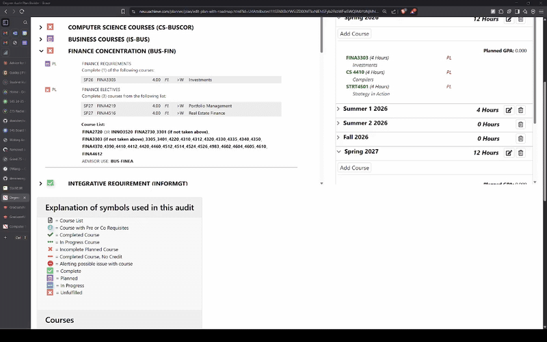Expand the Summer 1 2026 term
The height and width of the screenshot is (342, 547).
(x=338, y=109)
